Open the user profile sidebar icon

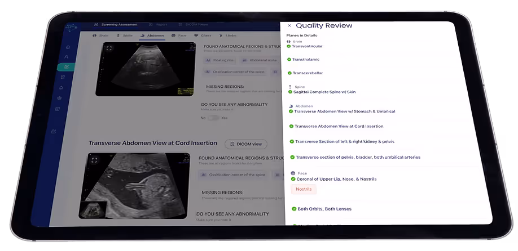pos(67,57)
